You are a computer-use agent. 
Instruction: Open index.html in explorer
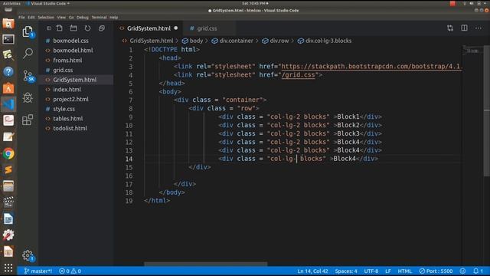76,90
